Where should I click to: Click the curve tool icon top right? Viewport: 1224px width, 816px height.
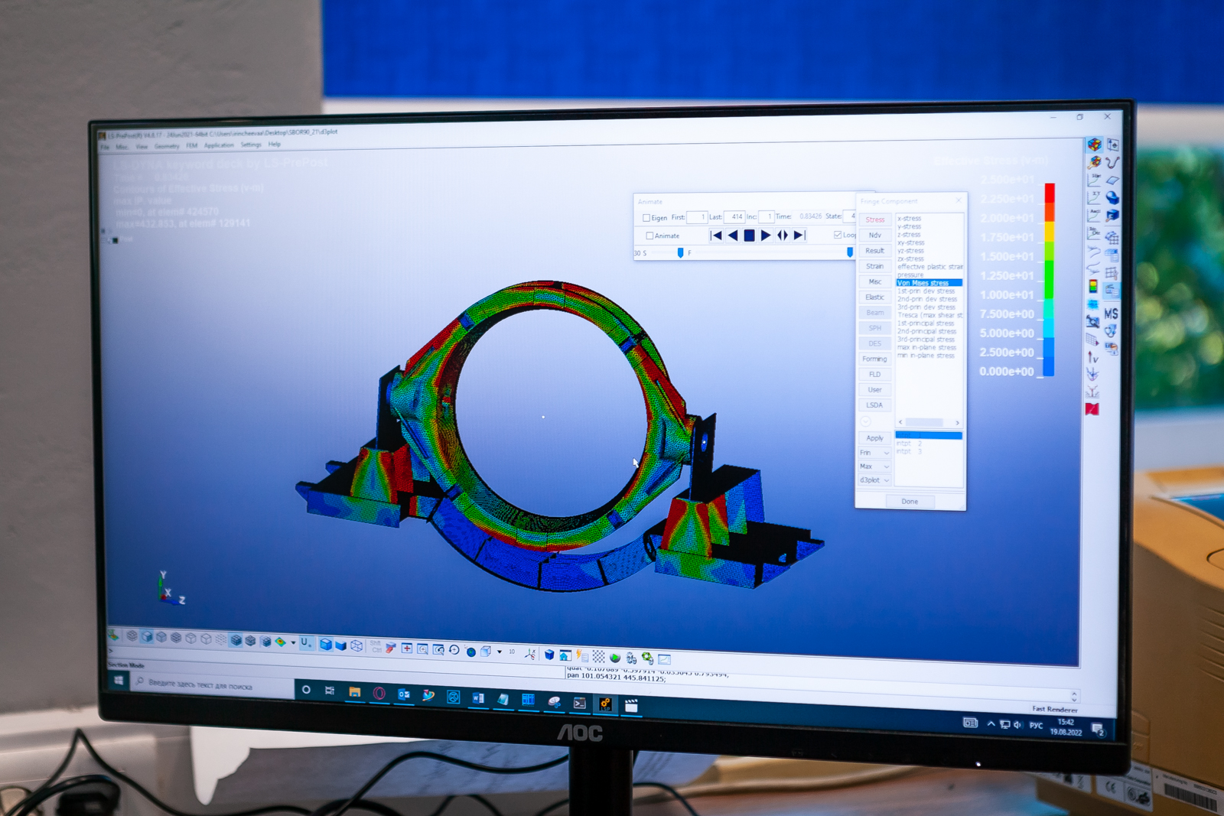pyautogui.click(x=1112, y=162)
